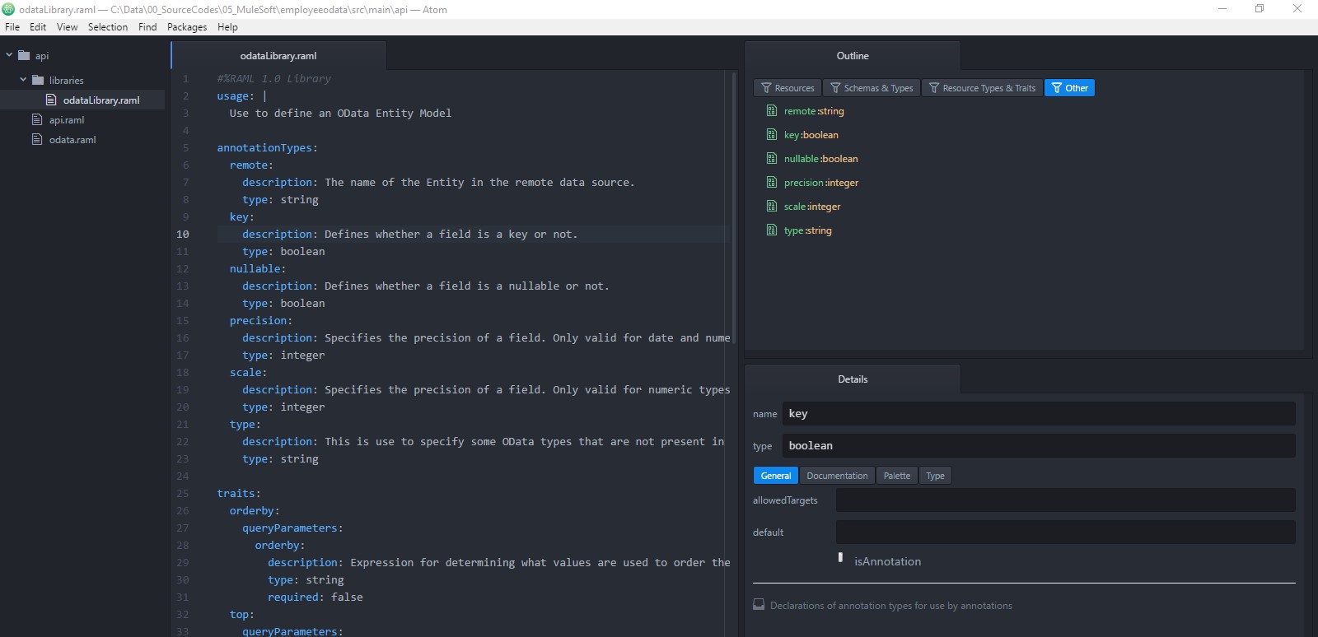Open the Selection menu
Image resolution: width=1318 pixels, height=637 pixels.
(108, 27)
